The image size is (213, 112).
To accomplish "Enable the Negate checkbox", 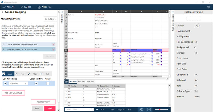I will tap(48, 83).
